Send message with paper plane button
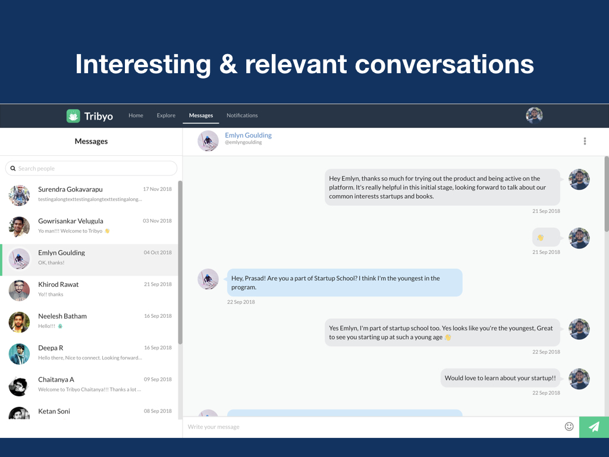 click(x=594, y=427)
